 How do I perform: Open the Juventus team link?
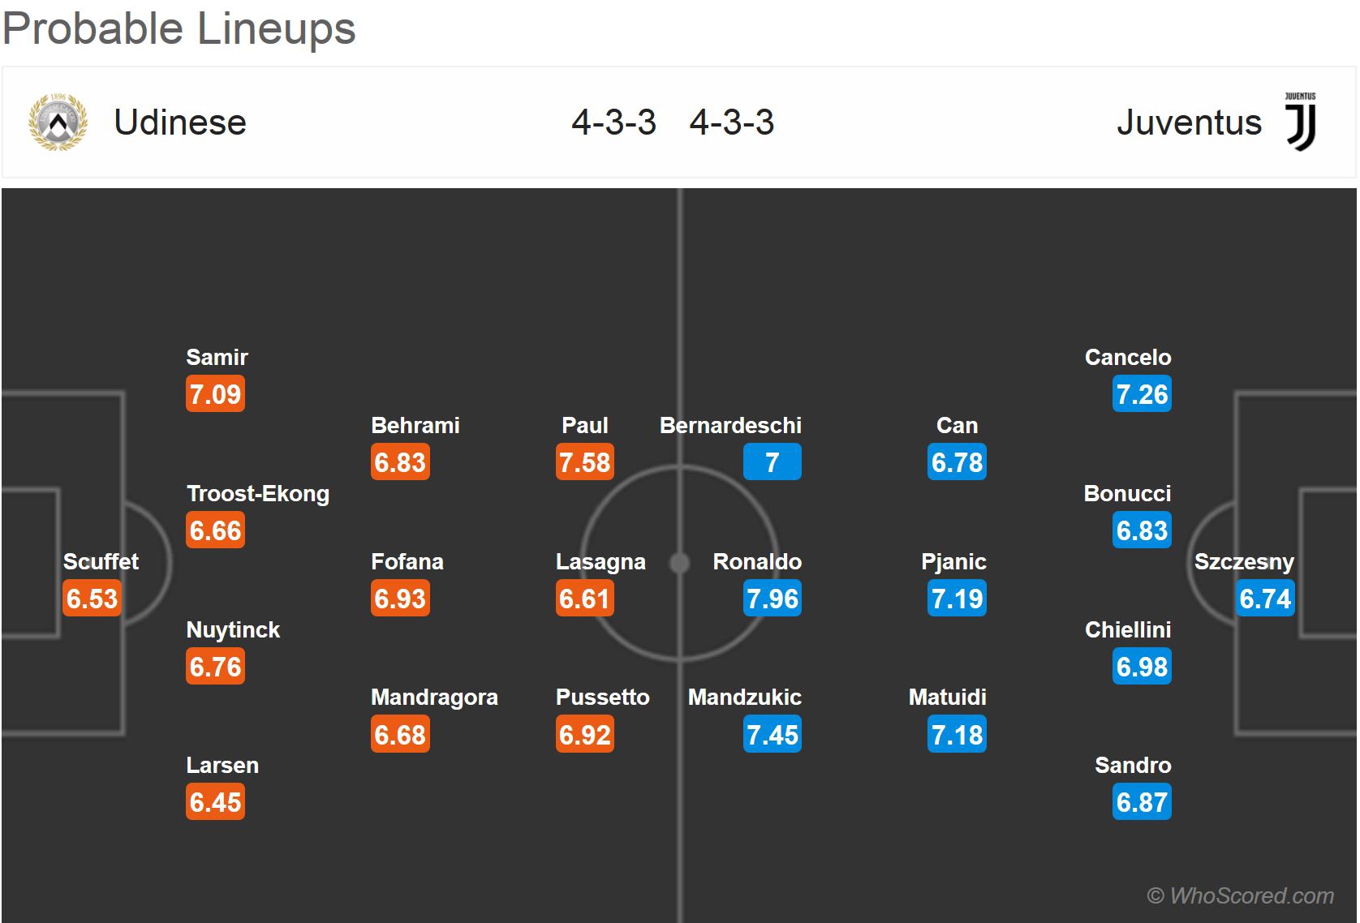(x=1189, y=122)
